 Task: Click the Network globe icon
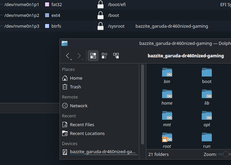pyautogui.click(x=65, y=106)
